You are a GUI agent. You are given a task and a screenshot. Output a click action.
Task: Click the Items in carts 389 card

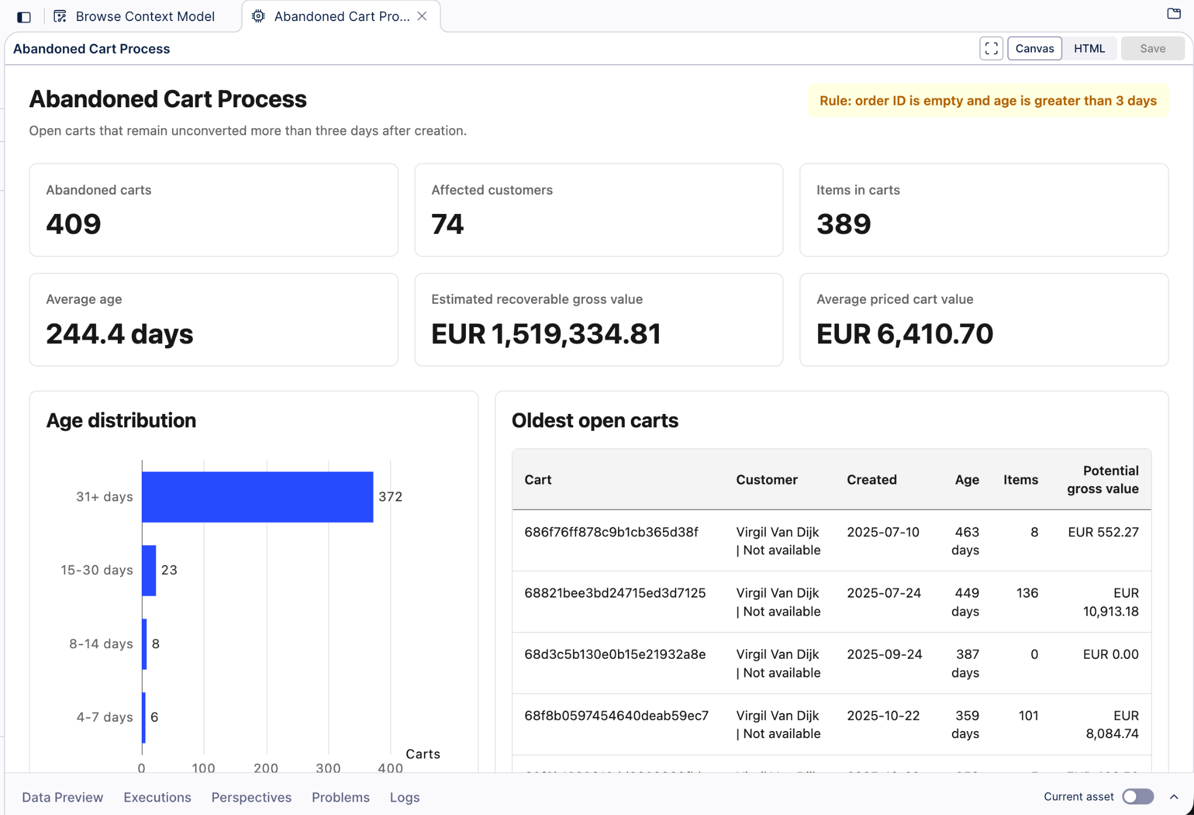[984, 210]
